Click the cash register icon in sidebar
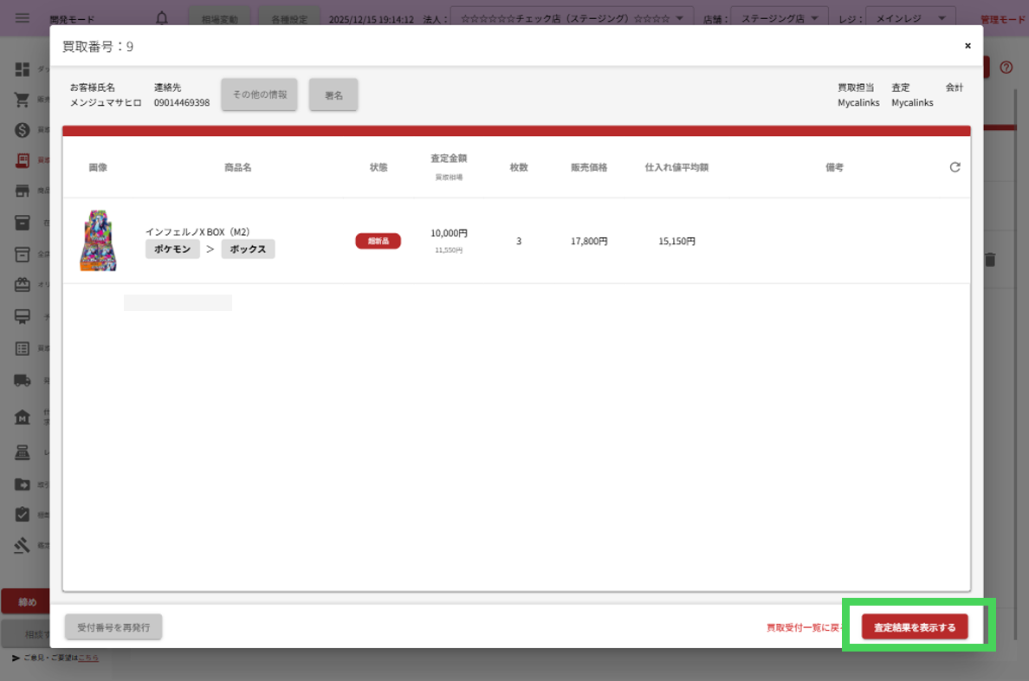Screen dimensions: 1029x681 click(23, 452)
